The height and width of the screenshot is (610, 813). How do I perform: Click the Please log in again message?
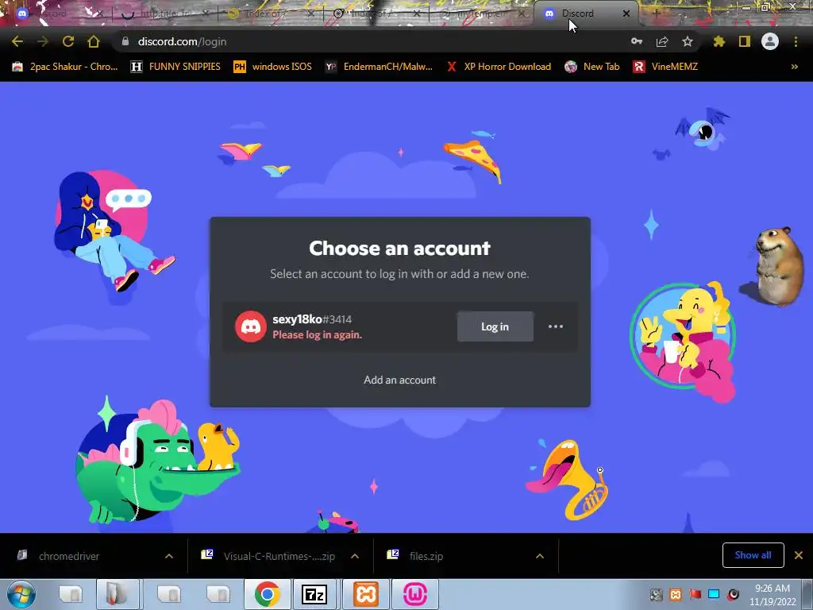tap(318, 335)
